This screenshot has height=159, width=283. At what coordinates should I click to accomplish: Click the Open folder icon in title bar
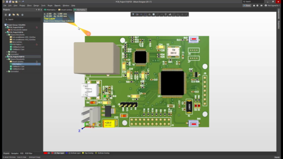[x=13, y=2]
